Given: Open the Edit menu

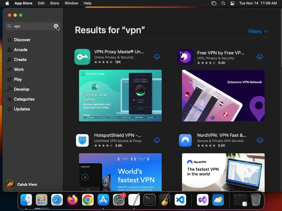Looking at the screenshot, I should pos(41,3).
